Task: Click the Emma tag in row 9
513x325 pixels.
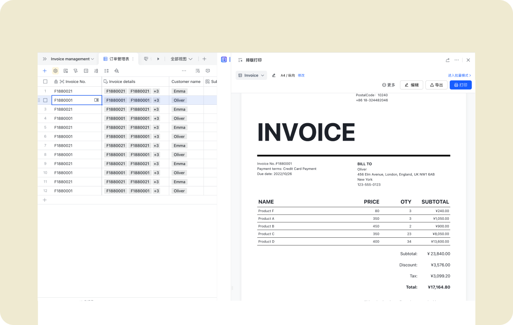Action: tap(180, 164)
